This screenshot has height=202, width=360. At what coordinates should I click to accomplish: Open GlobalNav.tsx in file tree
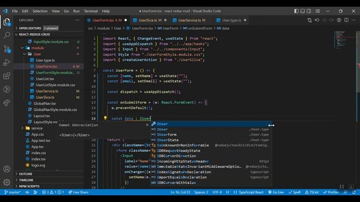coord(44,103)
